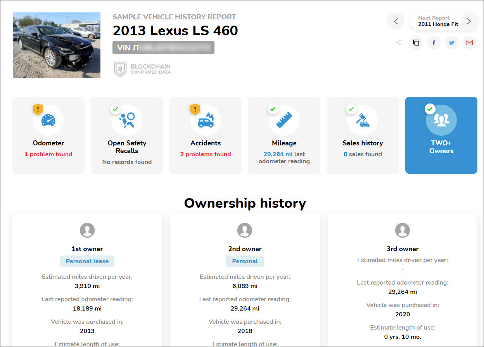Click the Blockchain Confirmed Data label
The height and width of the screenshot is (347, 484).
(x=150, y=69)
